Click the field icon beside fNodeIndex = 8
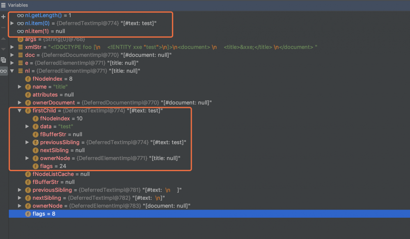Viewport: 410px width, 239px height. click(28, 79)
